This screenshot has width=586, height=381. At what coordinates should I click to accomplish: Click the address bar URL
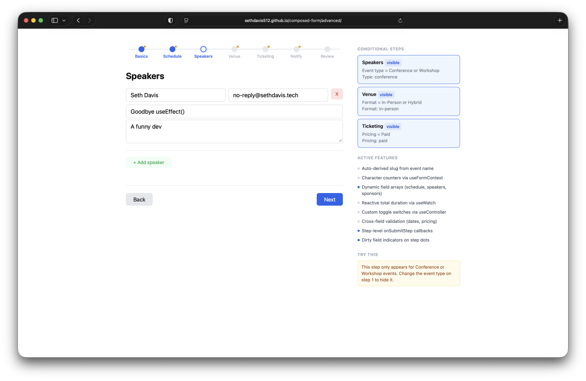pos(293,21)
